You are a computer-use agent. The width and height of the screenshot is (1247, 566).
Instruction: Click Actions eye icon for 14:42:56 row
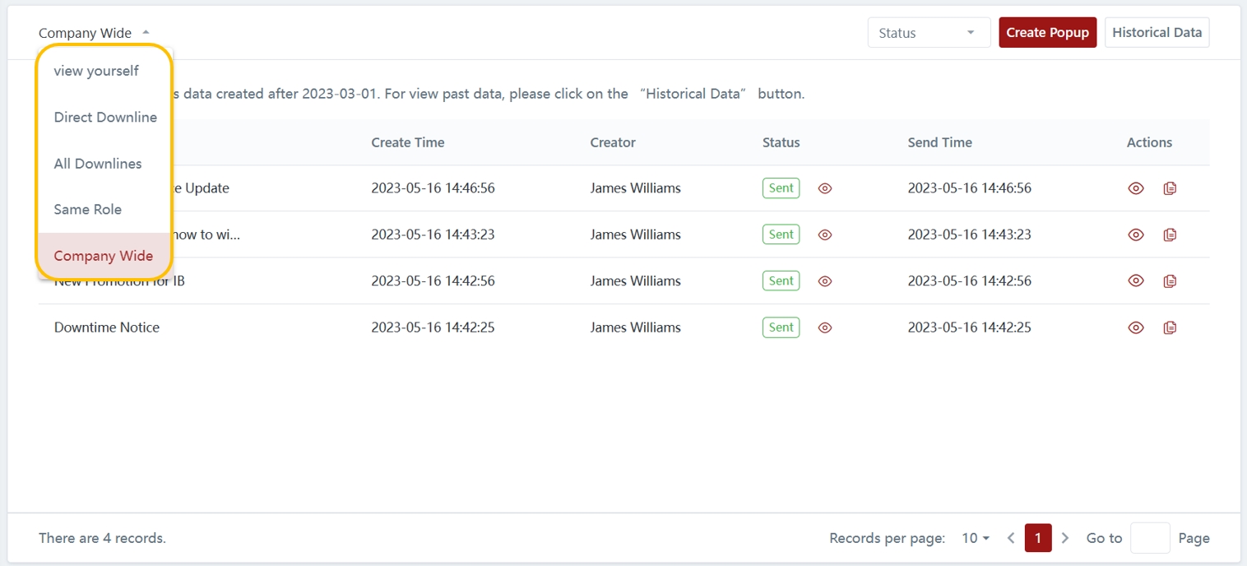point(1135,281)
